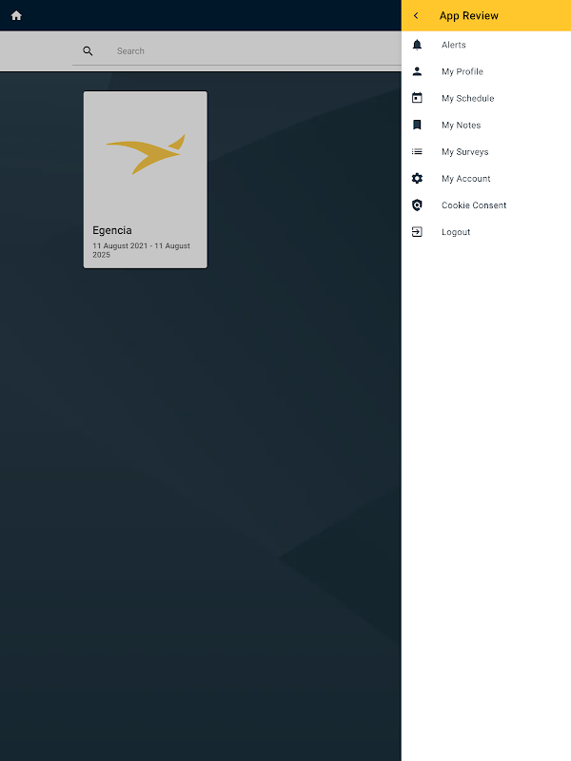Go to the home icon

pos(16,15)
